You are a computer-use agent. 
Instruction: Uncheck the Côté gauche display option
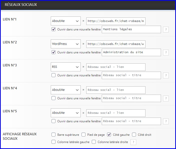pyautogui.click(x=109, y=135)
